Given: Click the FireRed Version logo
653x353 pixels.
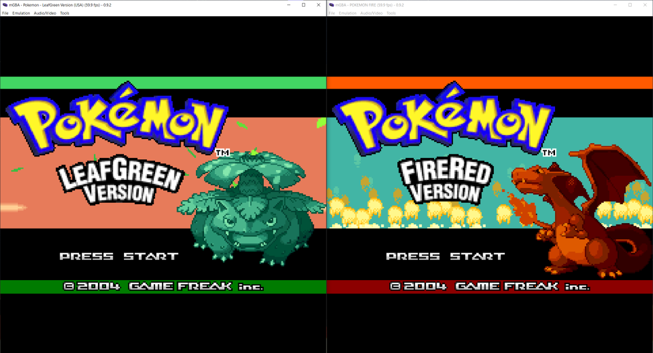Looking at the screenshot, I should (446, 181).
